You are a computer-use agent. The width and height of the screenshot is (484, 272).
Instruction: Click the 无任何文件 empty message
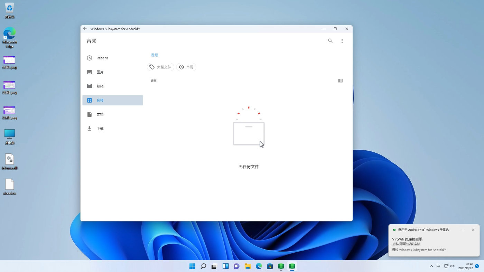[249, 167]
